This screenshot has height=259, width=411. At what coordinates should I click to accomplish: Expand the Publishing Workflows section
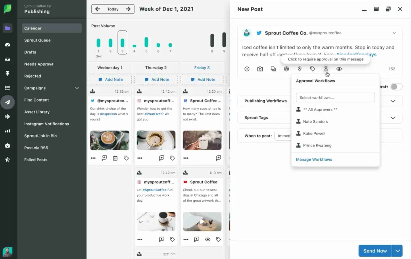[x=393, y=101]
